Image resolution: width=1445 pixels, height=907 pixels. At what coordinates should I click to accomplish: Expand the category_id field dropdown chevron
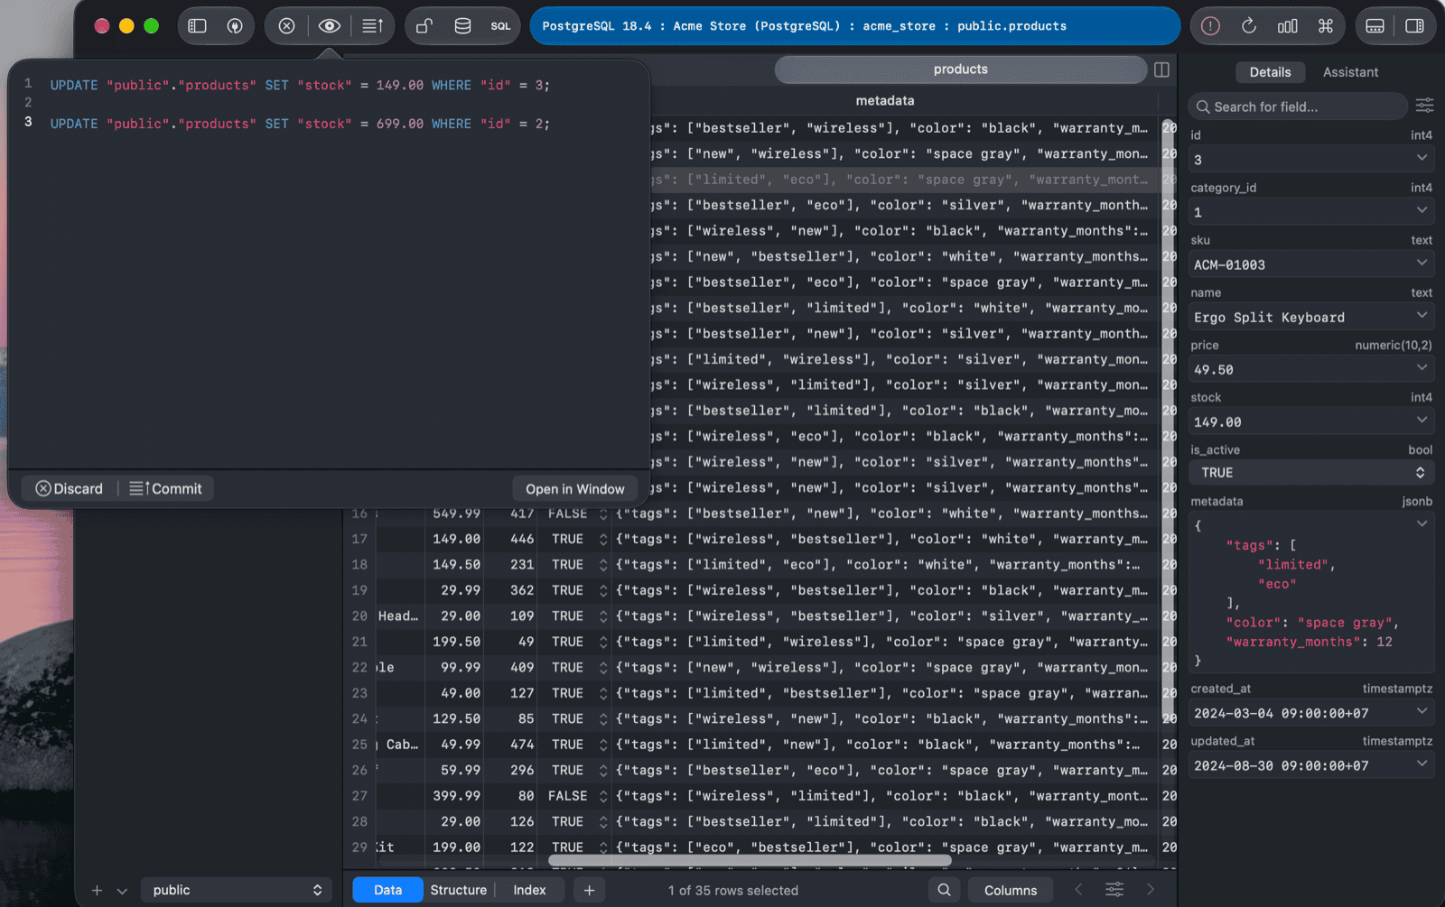click(1422, 210)
